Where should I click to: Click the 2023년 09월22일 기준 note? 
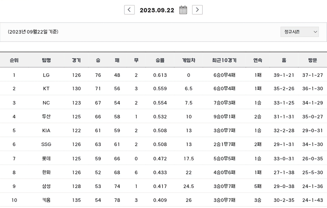[x=33, y=32]
